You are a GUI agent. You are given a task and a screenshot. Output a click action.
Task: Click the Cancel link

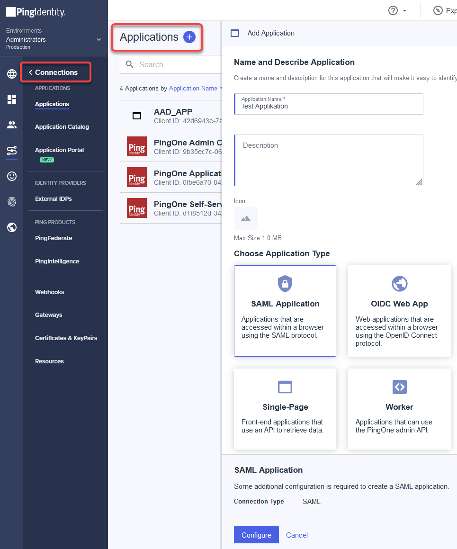tap(297, 535)
